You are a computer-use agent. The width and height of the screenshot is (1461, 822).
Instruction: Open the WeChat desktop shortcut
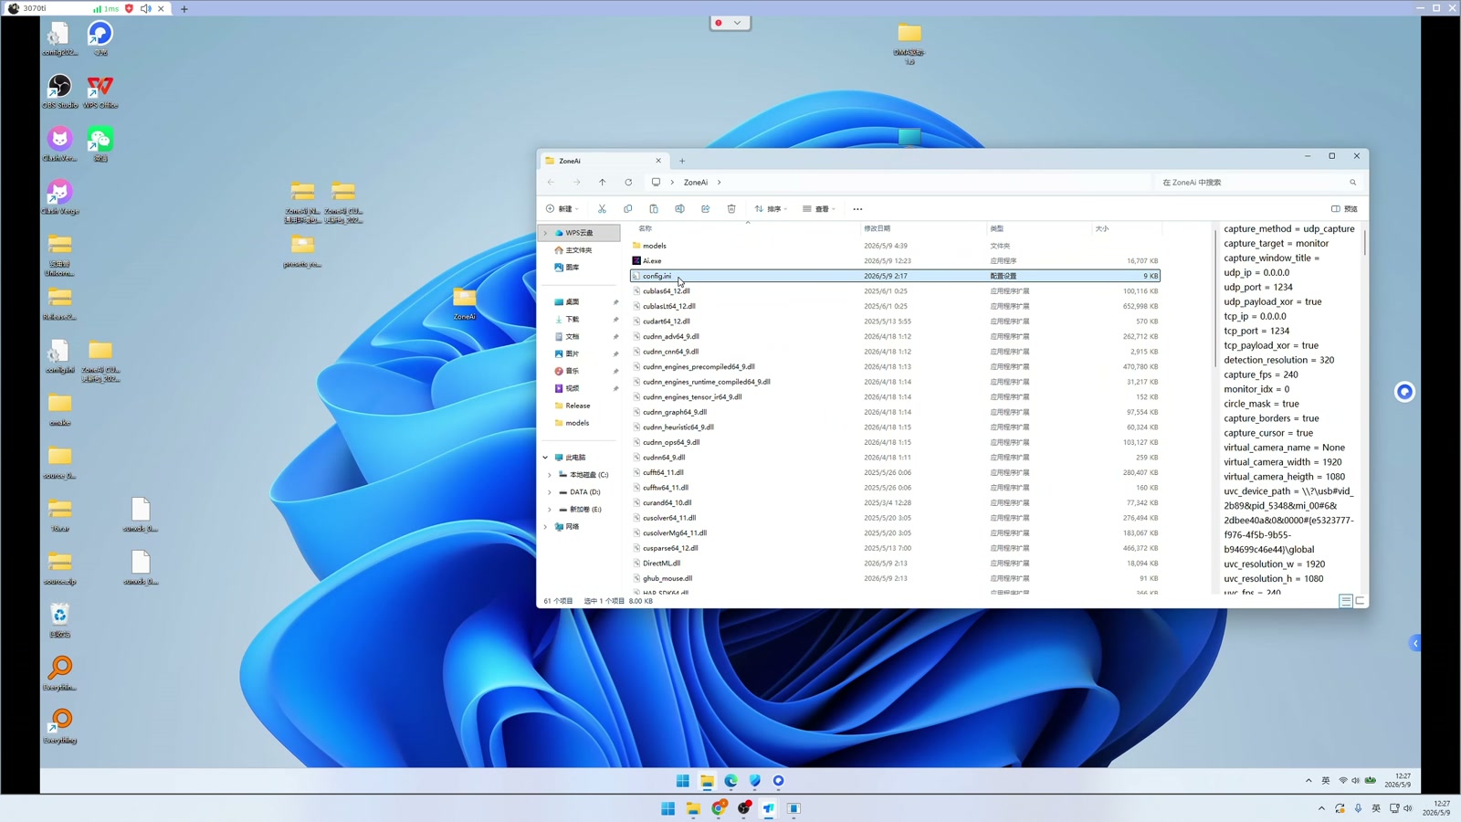[100, 145]
